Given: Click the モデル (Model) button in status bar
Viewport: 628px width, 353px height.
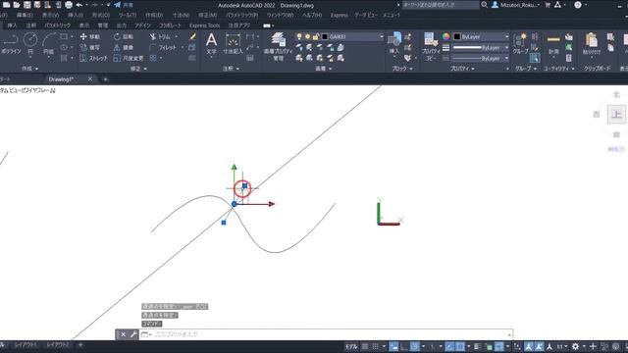Looking at the screenshot, I should point(351,346).
